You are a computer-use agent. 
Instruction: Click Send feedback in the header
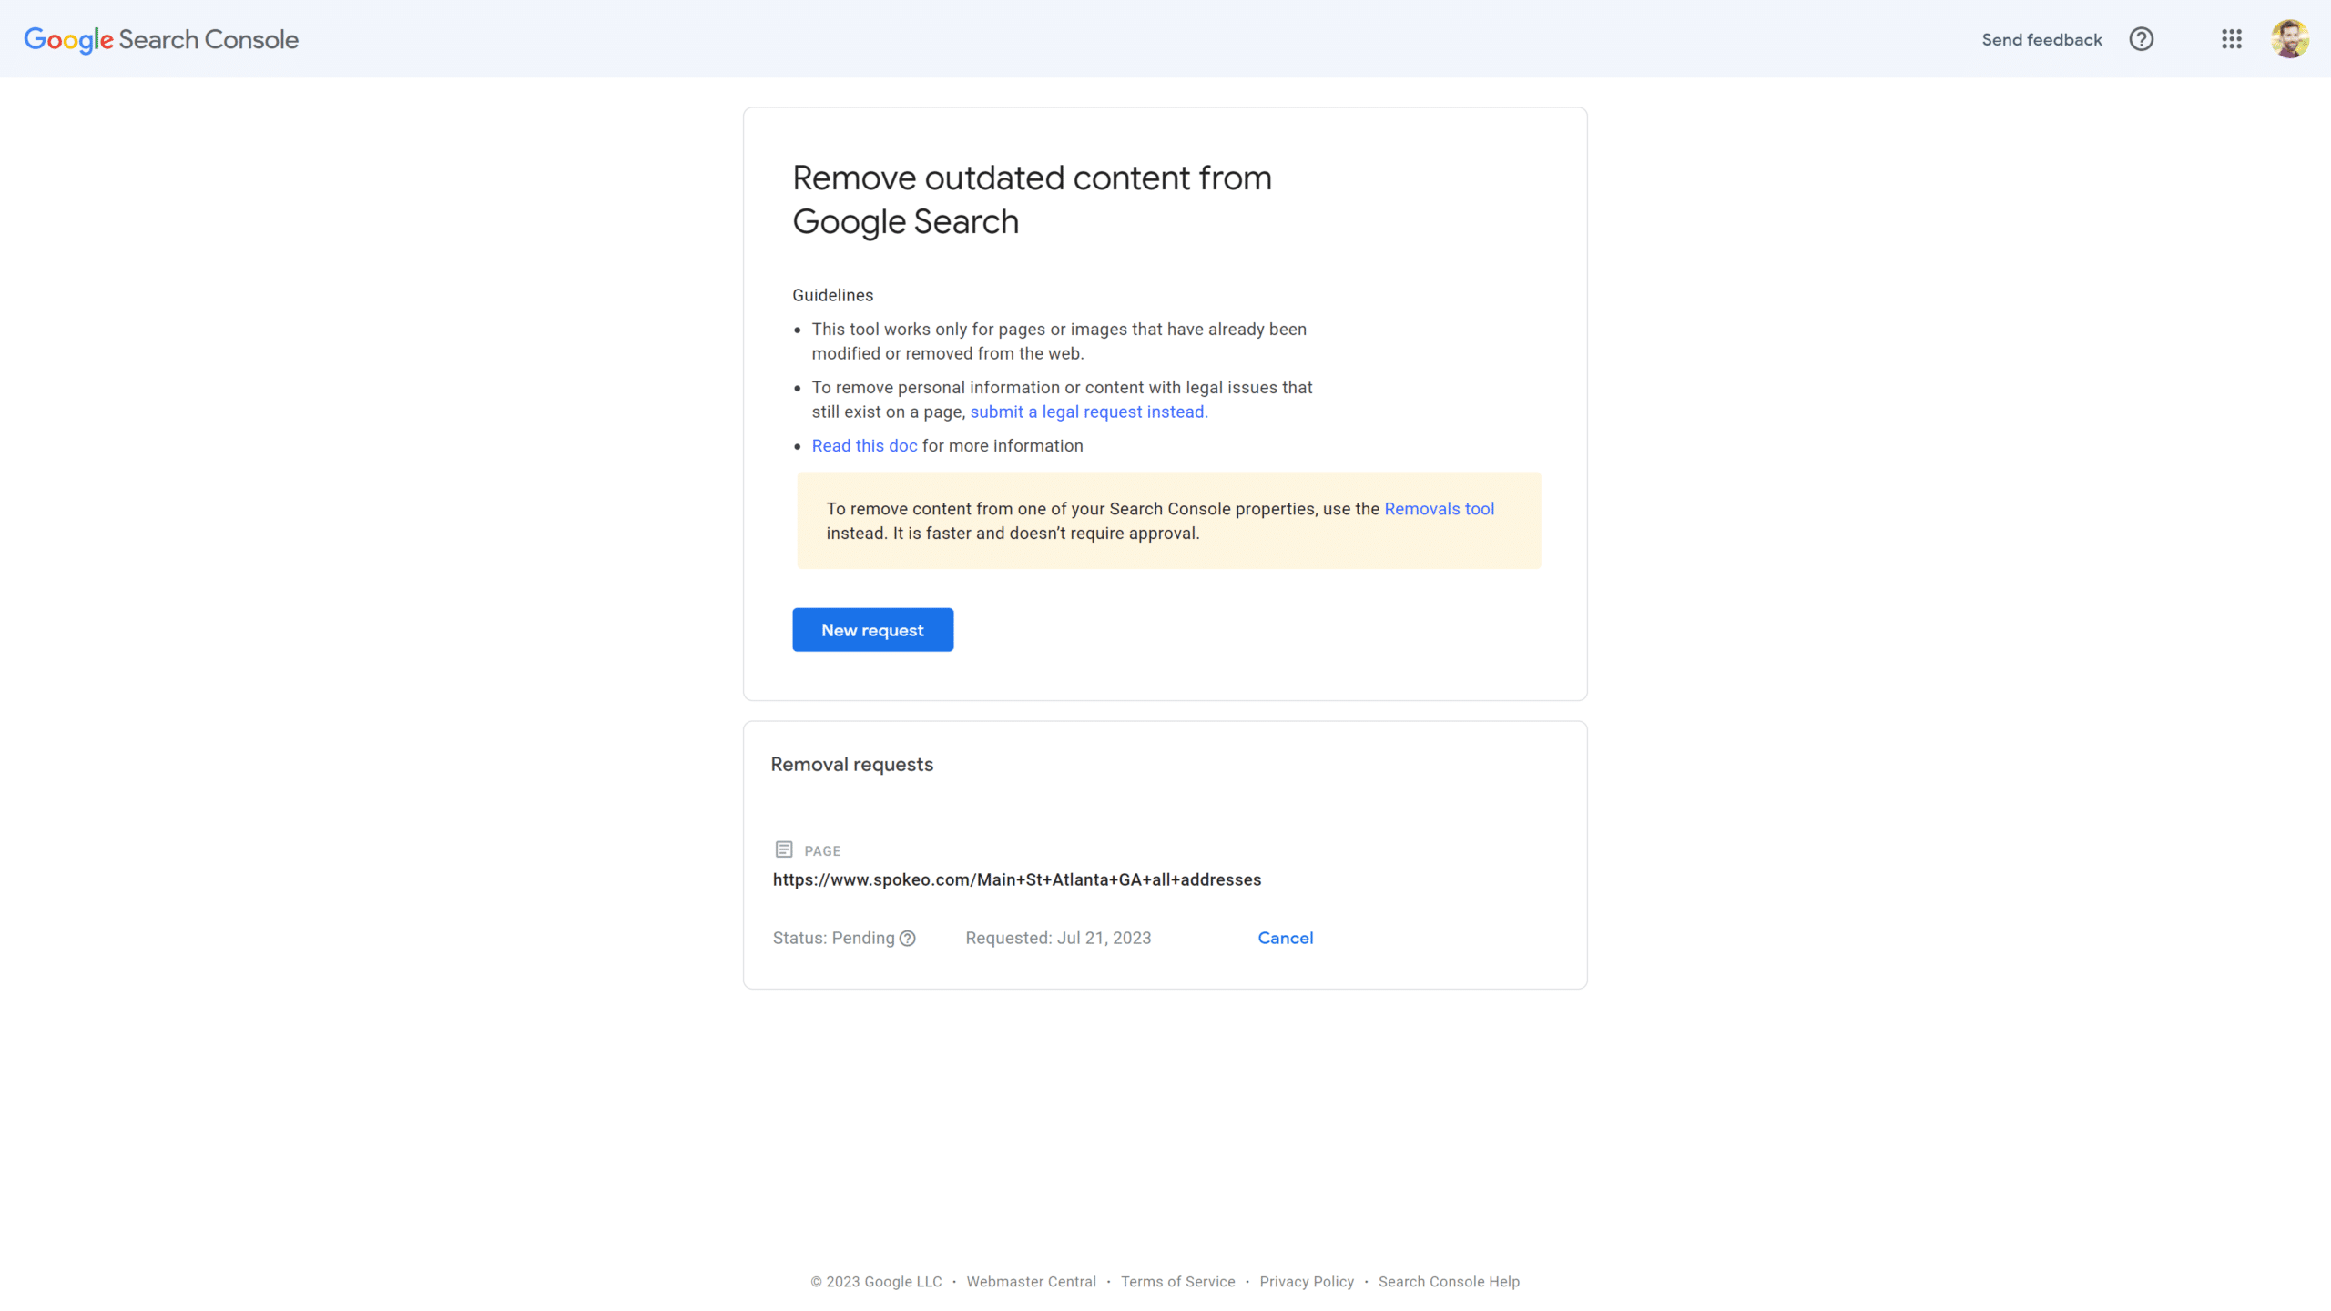(x=2041, y=39)
